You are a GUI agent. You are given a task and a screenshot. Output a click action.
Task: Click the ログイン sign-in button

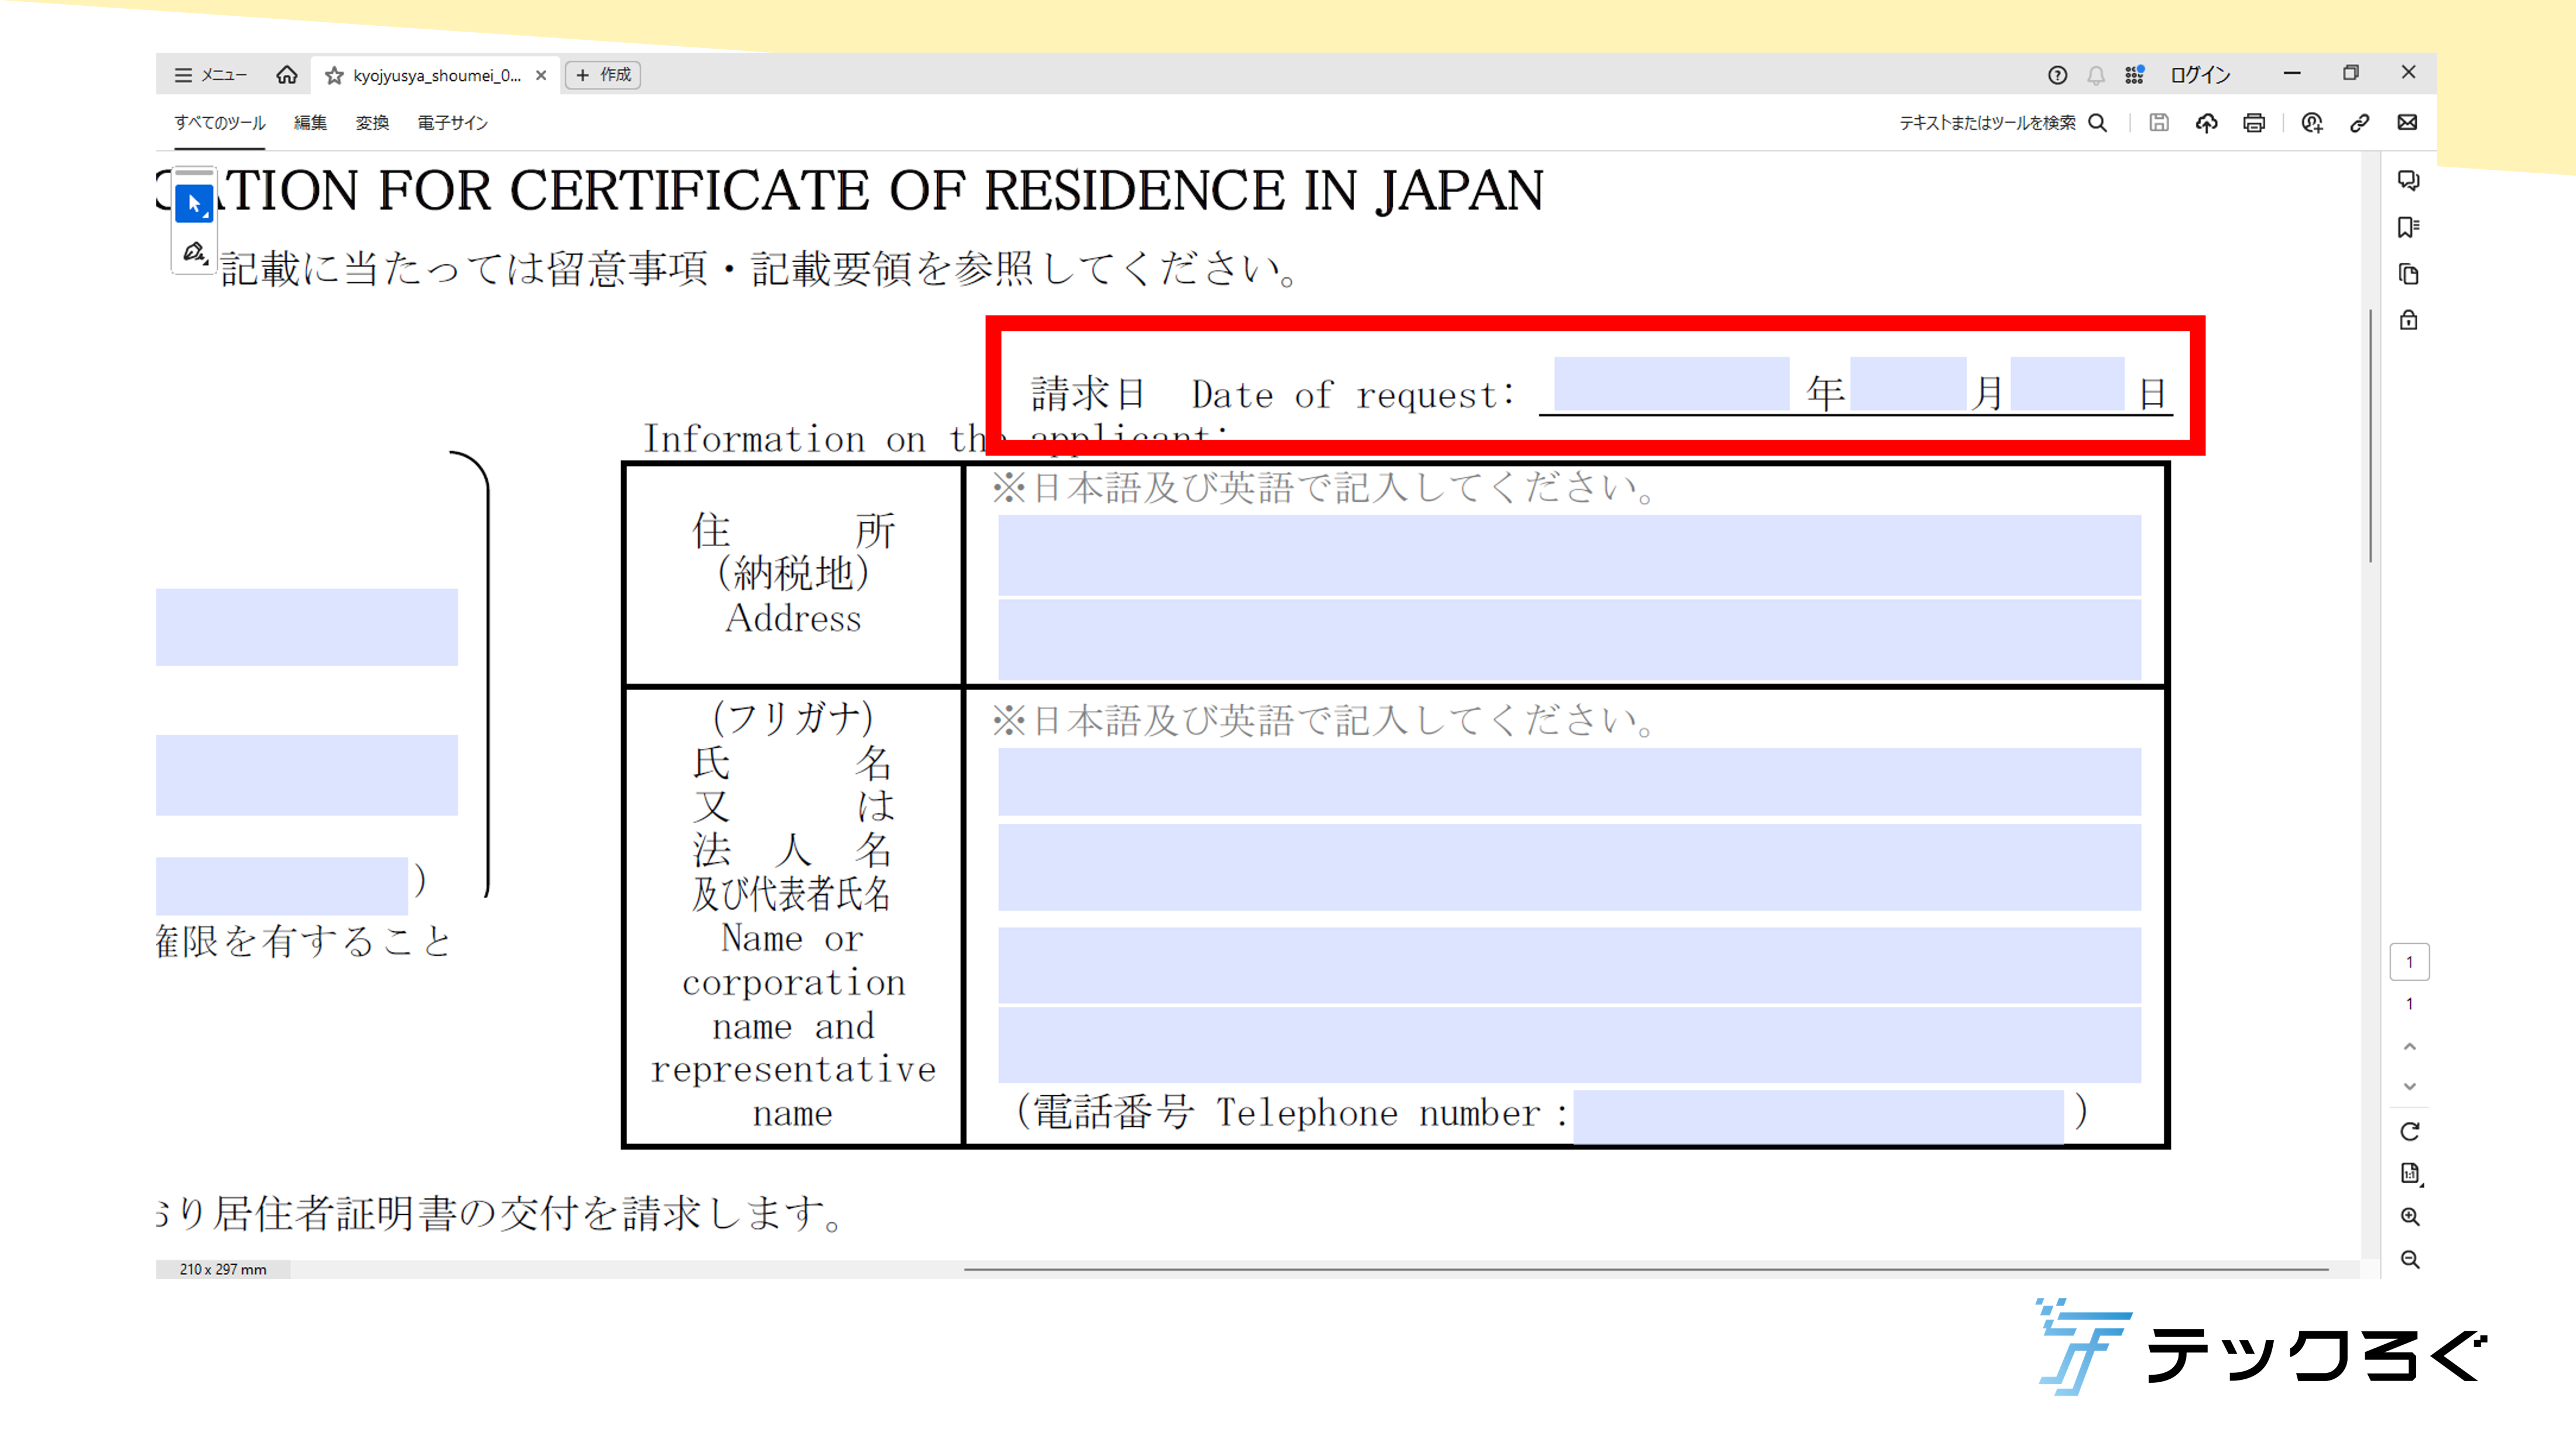[x=2200, y=75]
